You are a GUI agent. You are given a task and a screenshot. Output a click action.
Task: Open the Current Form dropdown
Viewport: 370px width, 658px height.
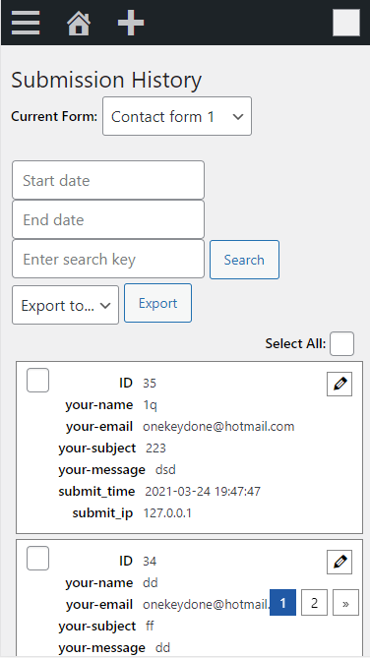click(177, 116)
